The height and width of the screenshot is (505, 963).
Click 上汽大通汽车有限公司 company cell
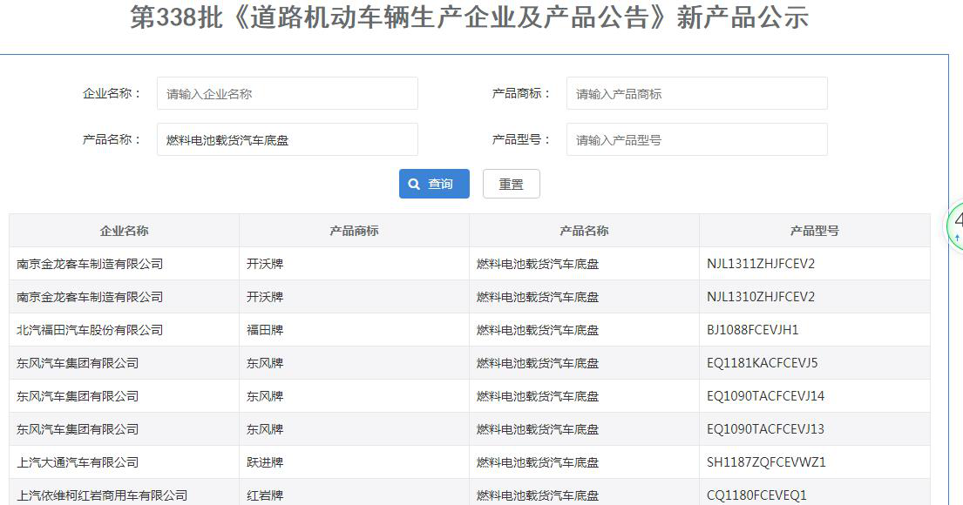coord(124,462)
